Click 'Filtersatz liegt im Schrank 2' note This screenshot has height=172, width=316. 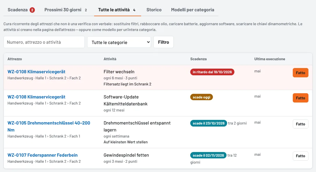[128, 84]
